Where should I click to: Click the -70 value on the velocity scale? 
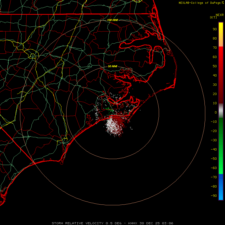click(214, 177)
